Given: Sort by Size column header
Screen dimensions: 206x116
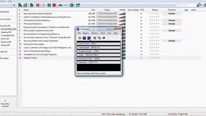Looking at the screenshot, I should pos(93,10).
